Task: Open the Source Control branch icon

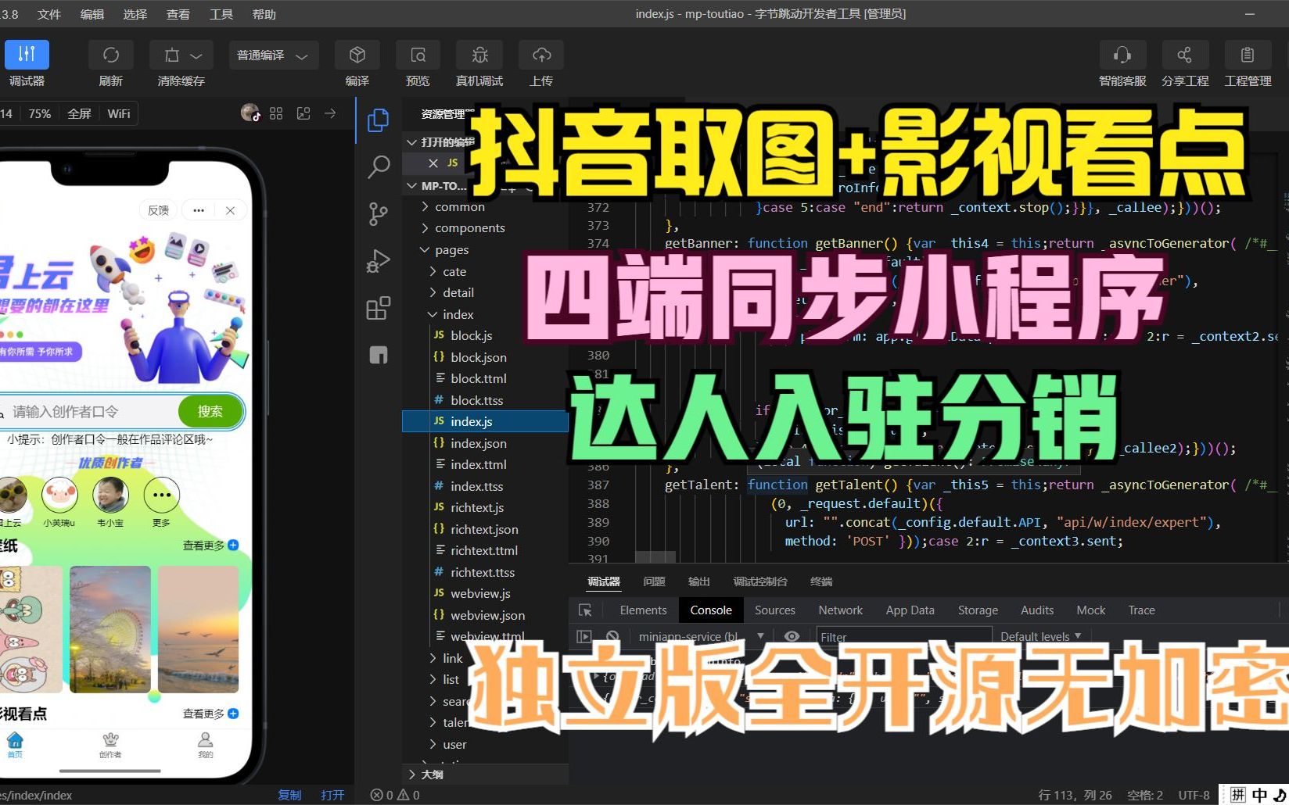Action: 379,213
